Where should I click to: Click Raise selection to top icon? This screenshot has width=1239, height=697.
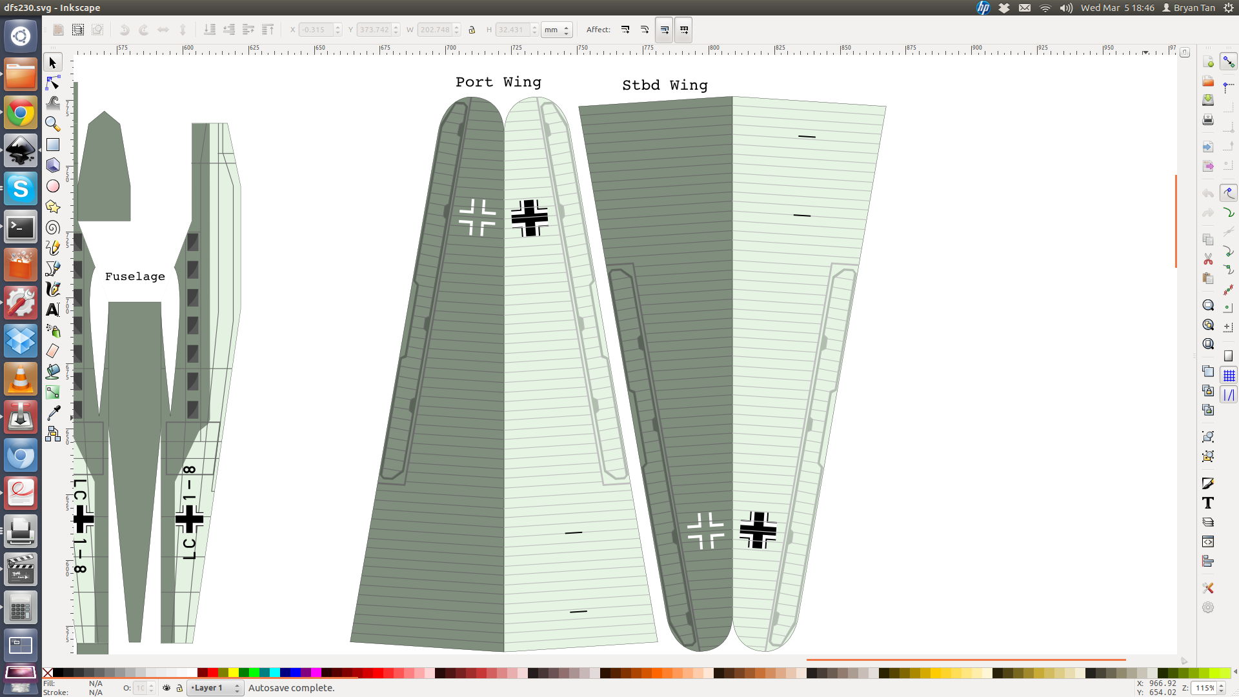coord(268,30)
